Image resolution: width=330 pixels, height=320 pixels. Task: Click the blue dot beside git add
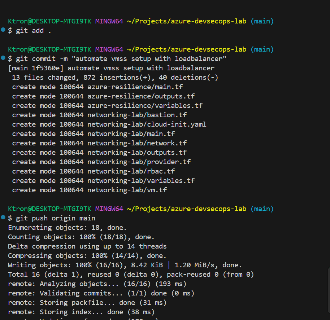(x=3, y=30)
